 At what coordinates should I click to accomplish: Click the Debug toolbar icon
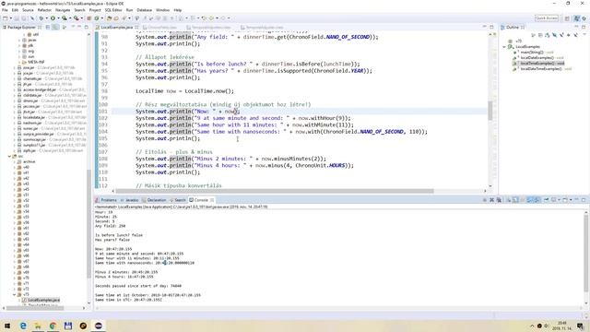click(41, 18)
